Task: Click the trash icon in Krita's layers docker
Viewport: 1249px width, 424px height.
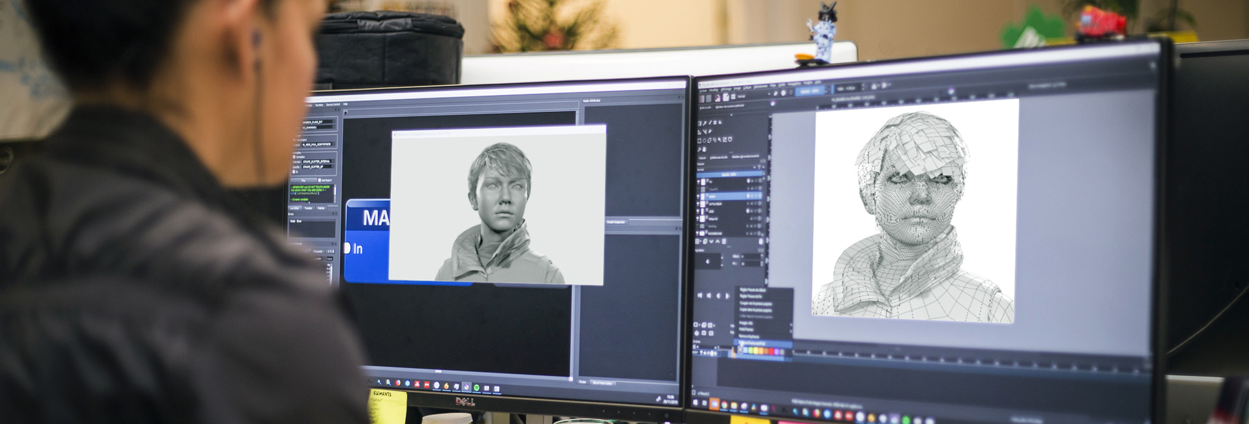Action: [760, 241]
